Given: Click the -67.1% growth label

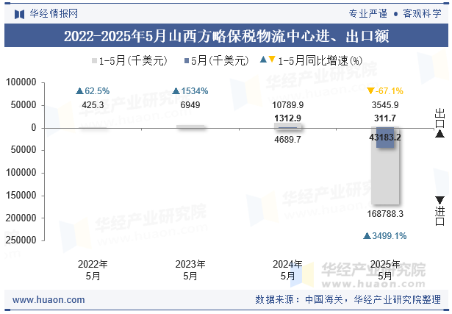Looking at the screenshot, I should coord(390,91).
